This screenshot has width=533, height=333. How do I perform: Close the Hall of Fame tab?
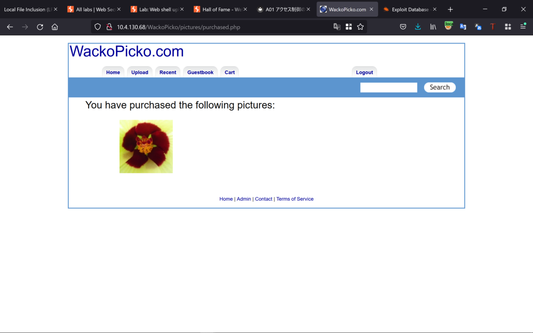[245, 9]
